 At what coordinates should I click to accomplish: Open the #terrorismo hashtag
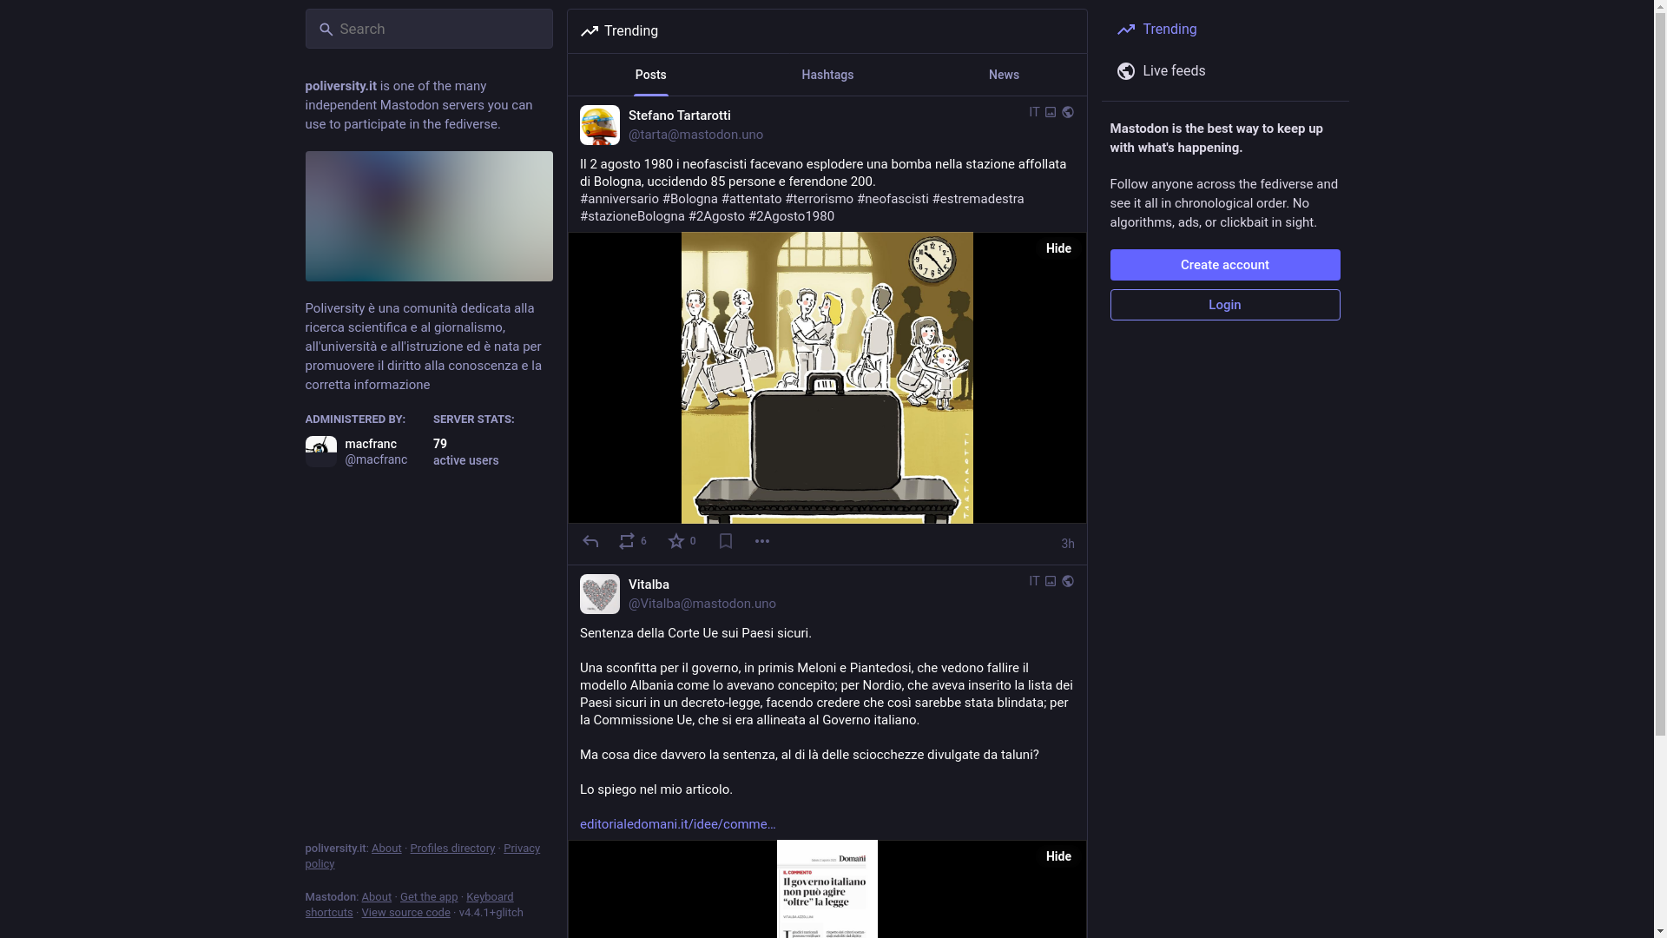coord(820,199)
